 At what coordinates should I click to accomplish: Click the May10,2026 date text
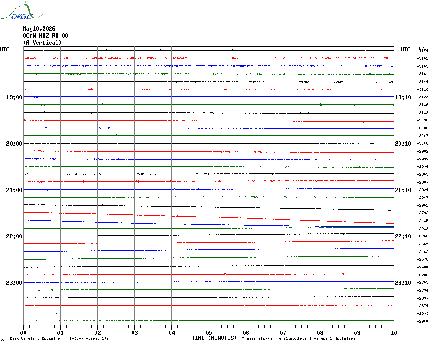coord(39,29)
